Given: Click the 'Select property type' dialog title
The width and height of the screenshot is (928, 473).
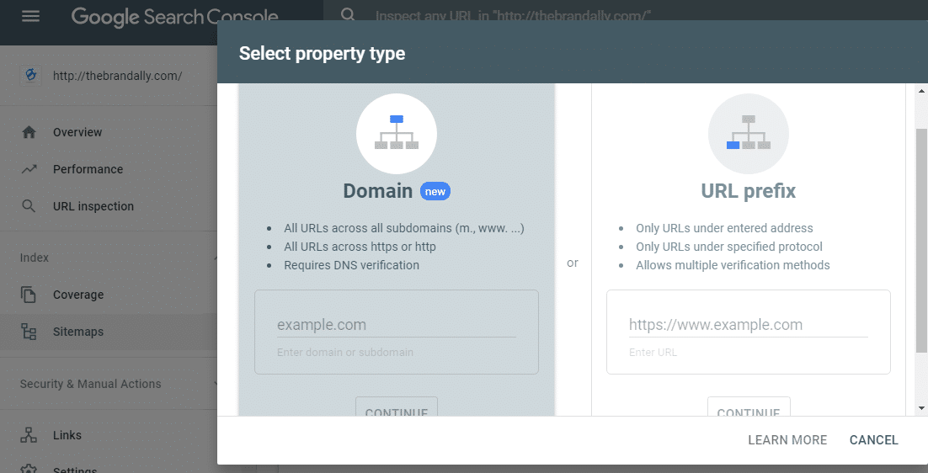Looking at the screenshot, I should tap(322, 53).
